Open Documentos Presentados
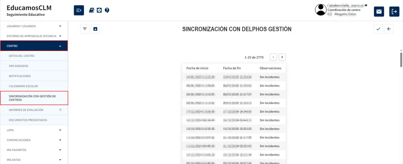 point(34,120)
